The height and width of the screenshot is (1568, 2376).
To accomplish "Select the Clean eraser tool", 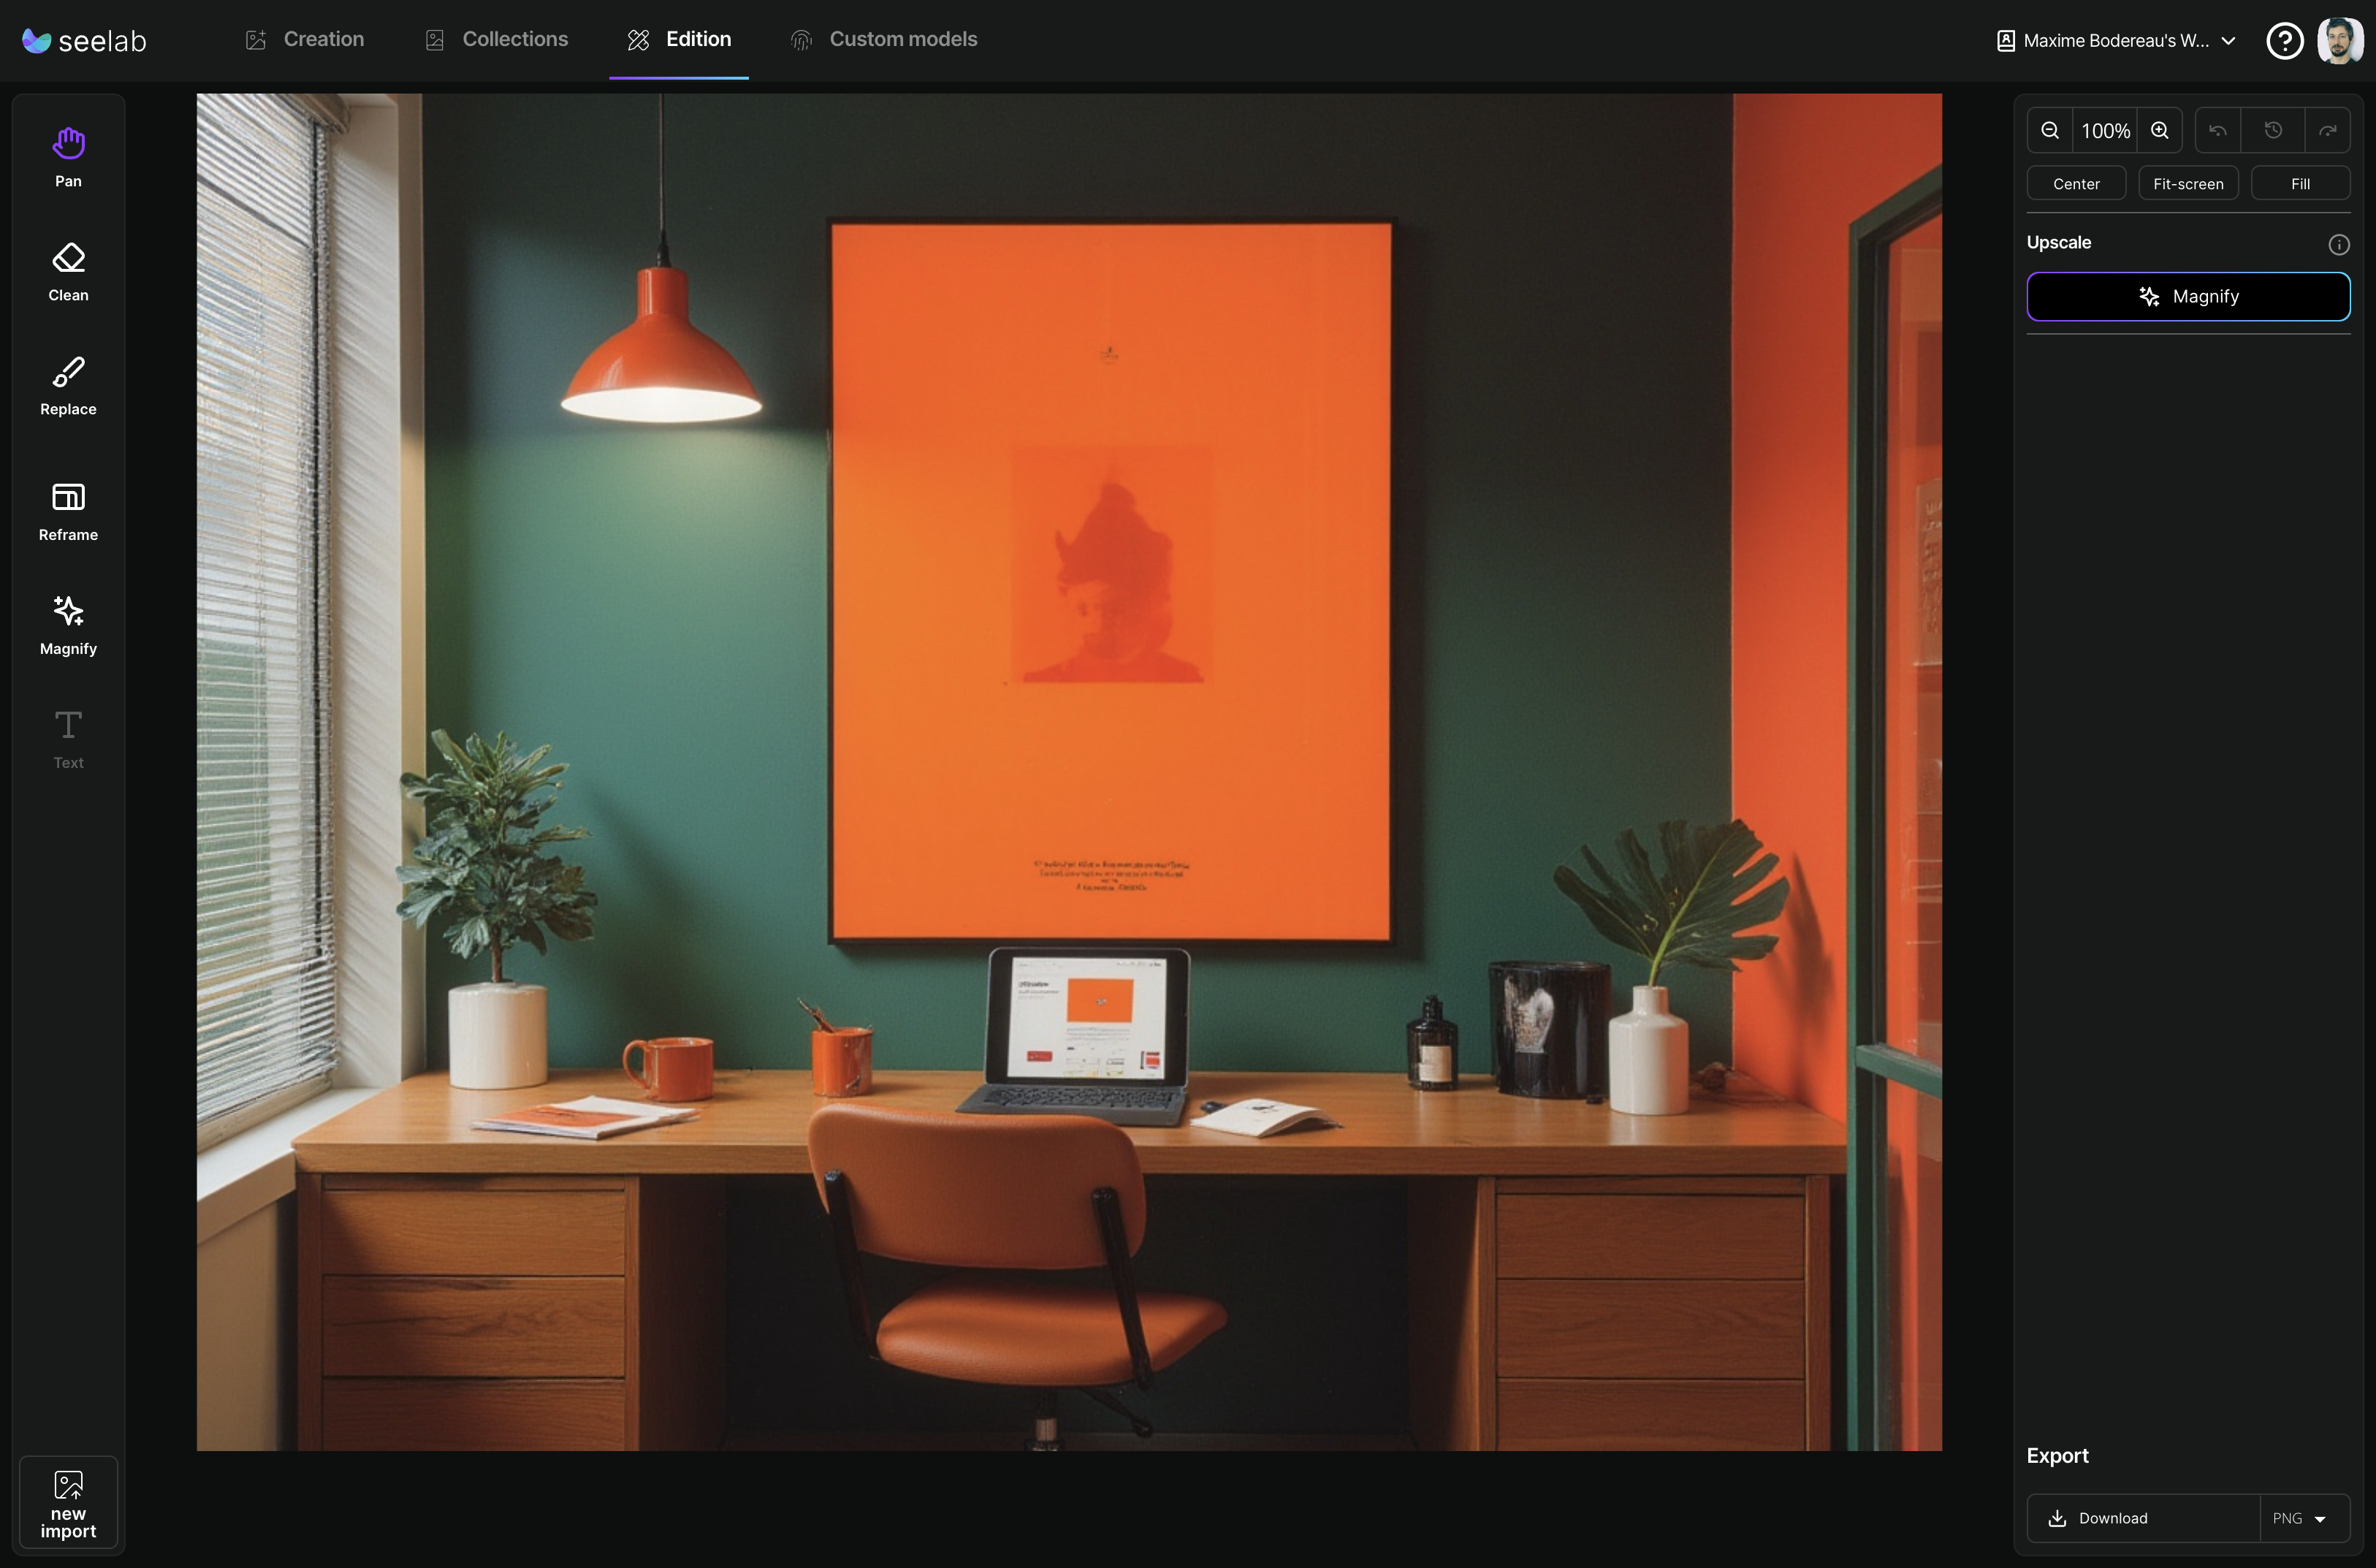I will pos(68,271).
